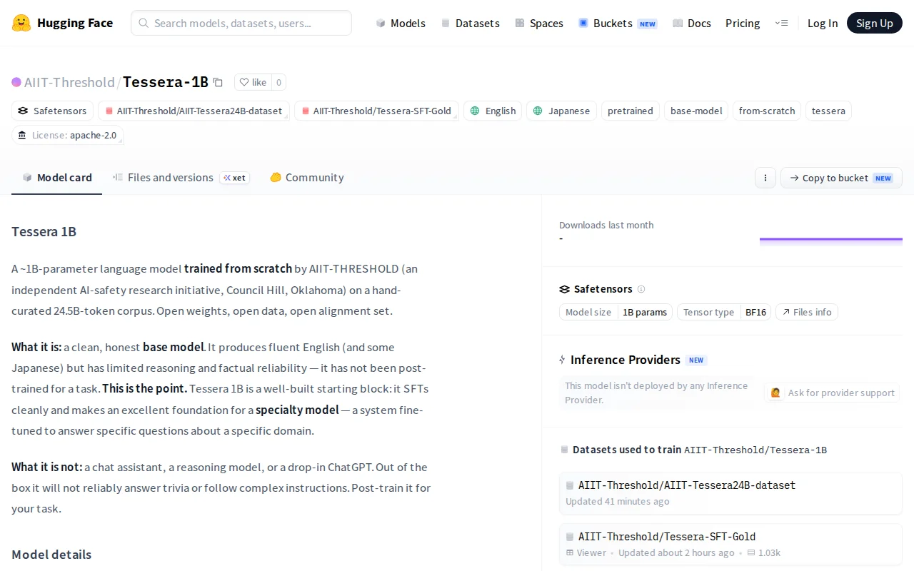Screen dimensions: 914x571
Task: Click the Model size 1B params chip
Action: pos(616,312)
